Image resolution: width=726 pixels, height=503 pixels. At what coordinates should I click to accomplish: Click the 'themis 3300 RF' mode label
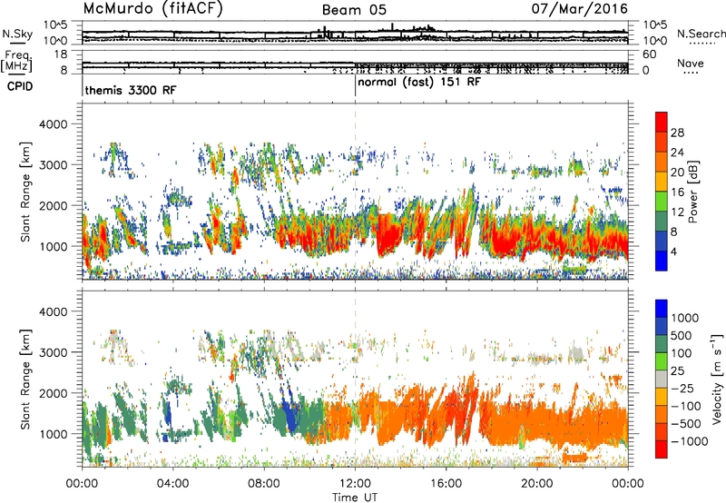point(131,90)
